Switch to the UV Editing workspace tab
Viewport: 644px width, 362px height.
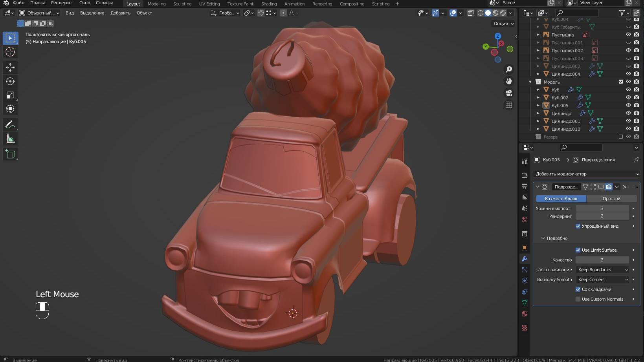[x=209, y=4]
